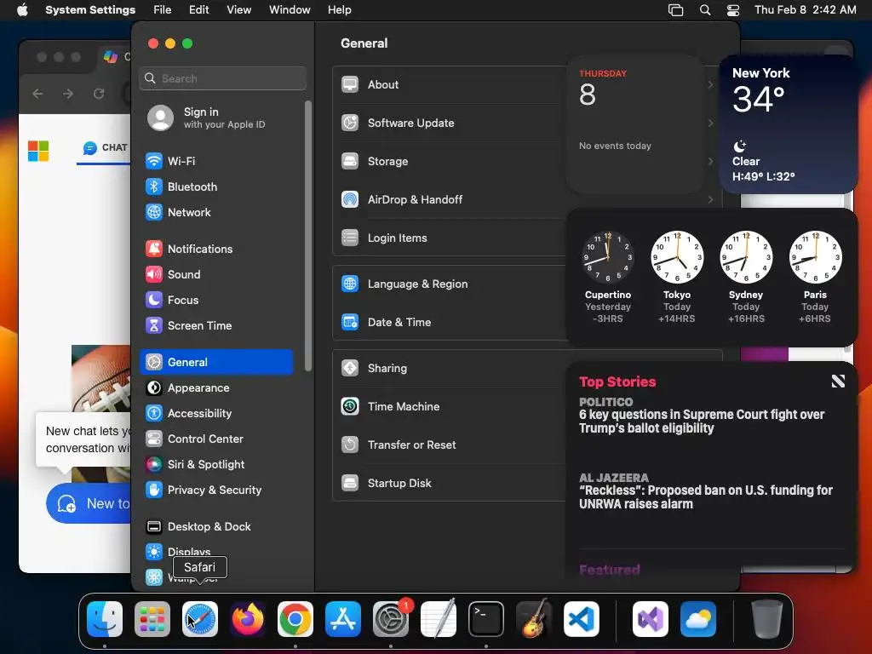Open Focus settings in sidebar
The height and width of the screenshot is (654, 872).
click(x=216, y=301)
